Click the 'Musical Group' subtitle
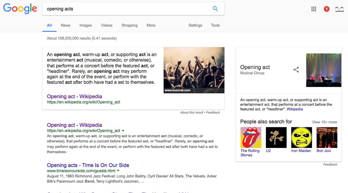The height and width of the screenshot is (193, 348). pyautogui.click(x=252, y=73)
